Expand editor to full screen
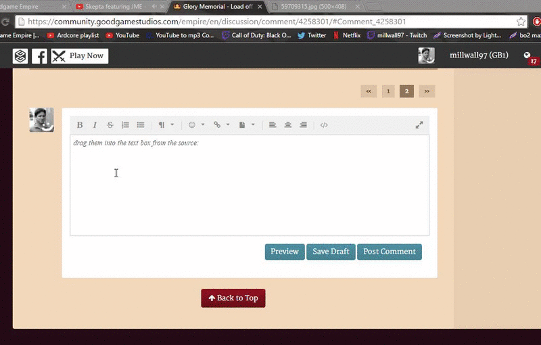541x345 pixels. 419,125
